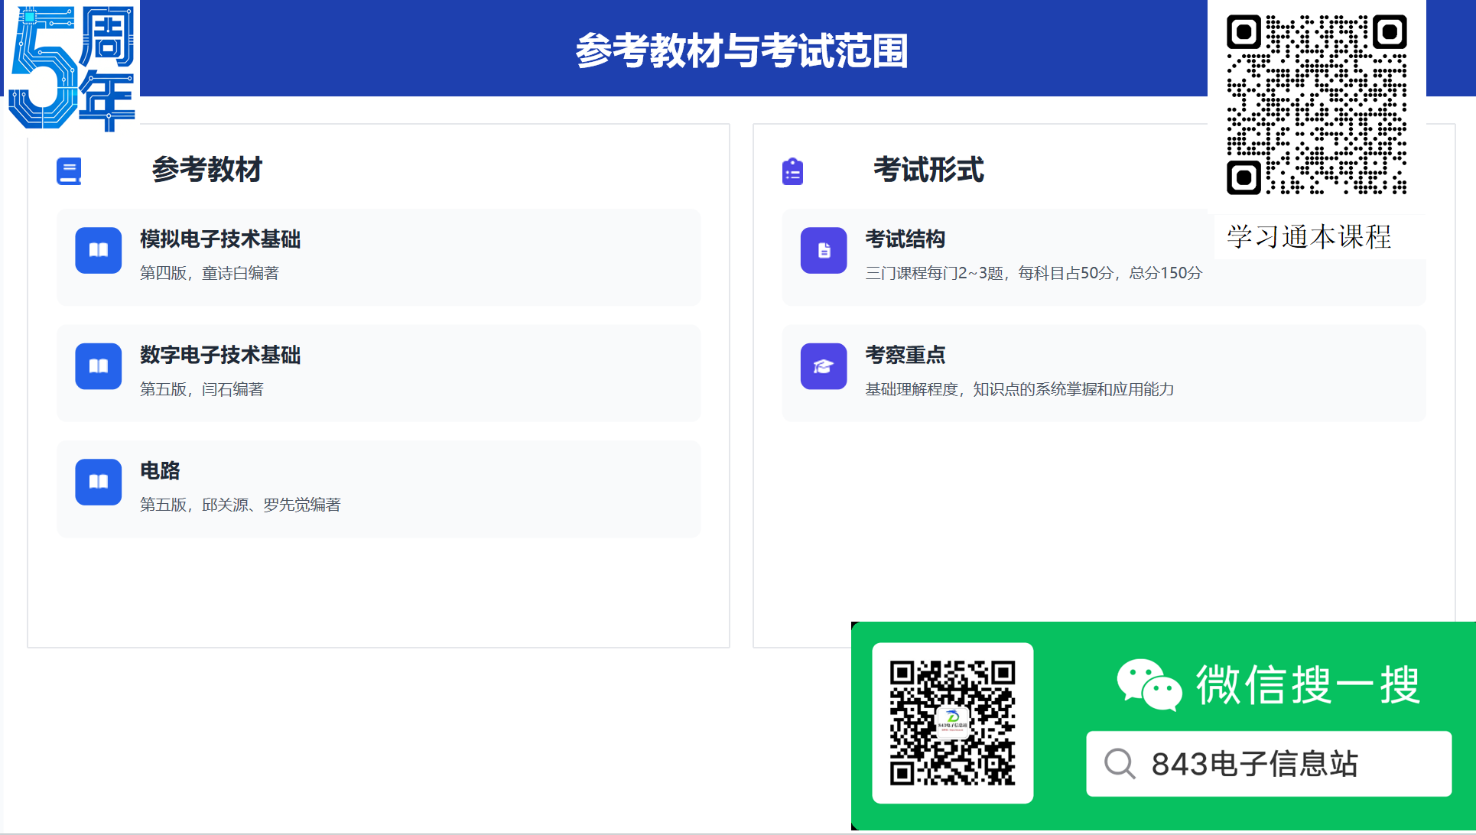Click the 5周年 anniversary logo
Viewport: 1476px width, 835px height.
(x=71, y=67)
